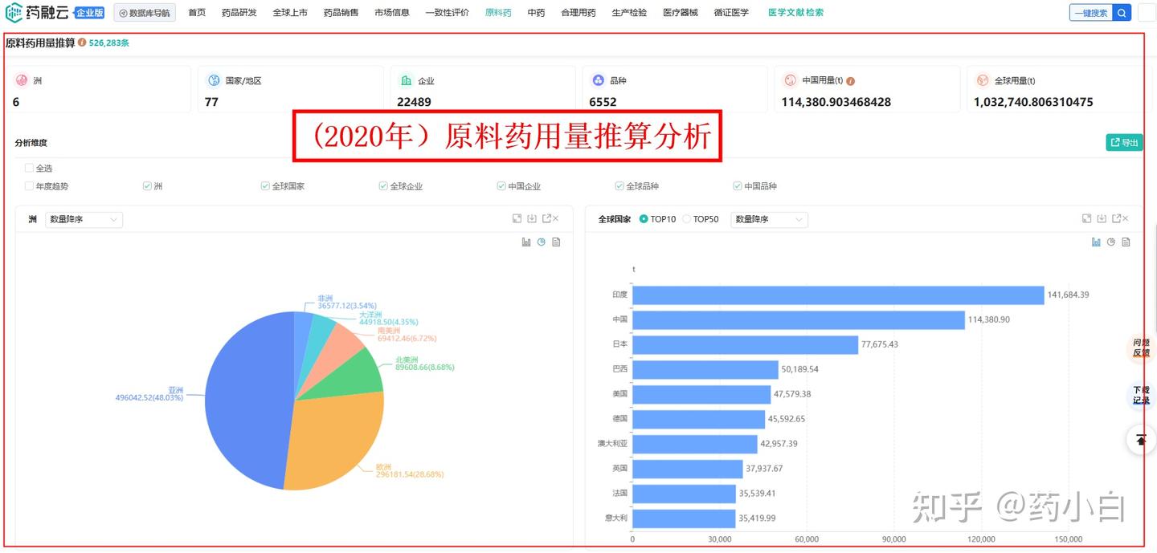Screen dimensions: 1157x553
Task: Select the 原料药 menu item
Action: click(x=498, y=13)
